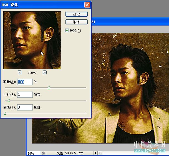Click the USM sharpen preview thumbnail
The height and width of the screenshot is (156, 169).
(32, 40)
